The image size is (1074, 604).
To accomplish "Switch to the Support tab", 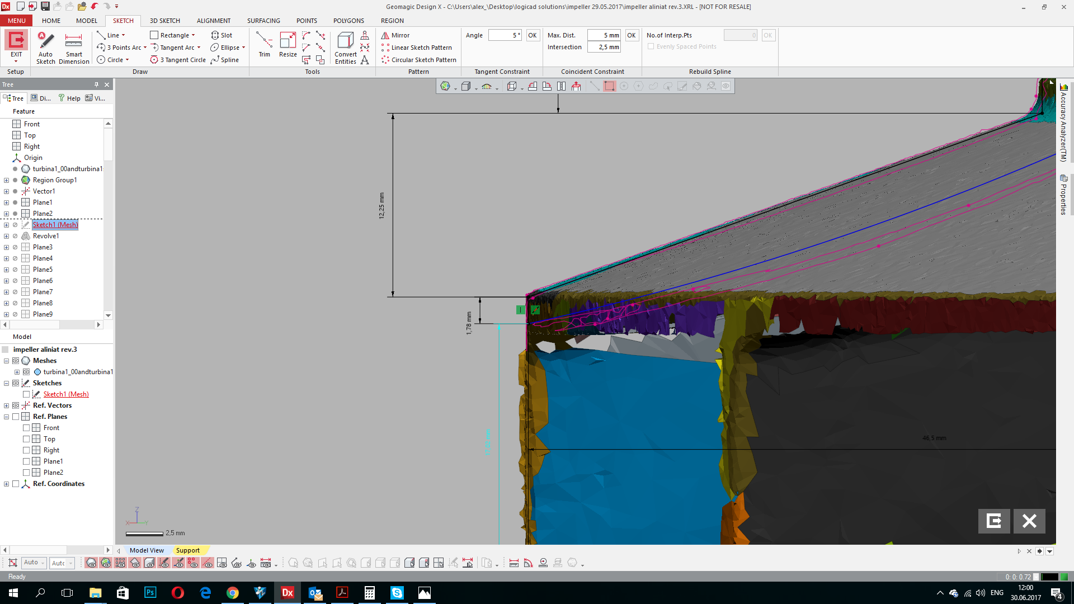I will pos(187,550).
